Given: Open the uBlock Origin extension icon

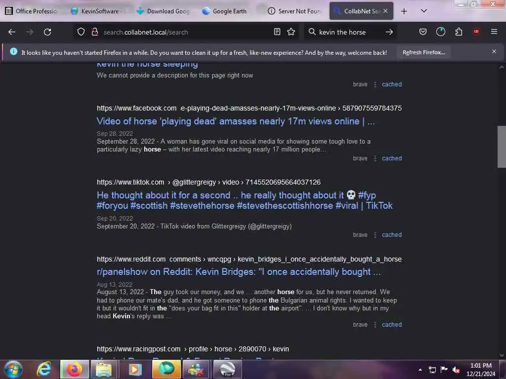Looking at the screenshot, I should 476,32.
